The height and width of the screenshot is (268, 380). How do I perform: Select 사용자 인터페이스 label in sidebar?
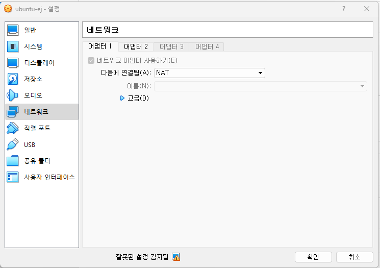[x=49, y=177]
